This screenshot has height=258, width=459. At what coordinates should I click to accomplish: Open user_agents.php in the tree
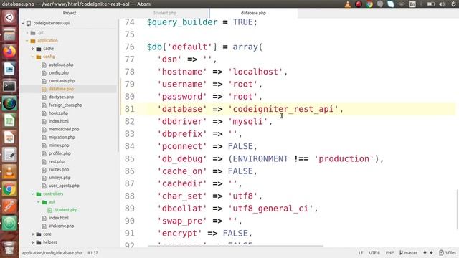[x=64, y=186]
